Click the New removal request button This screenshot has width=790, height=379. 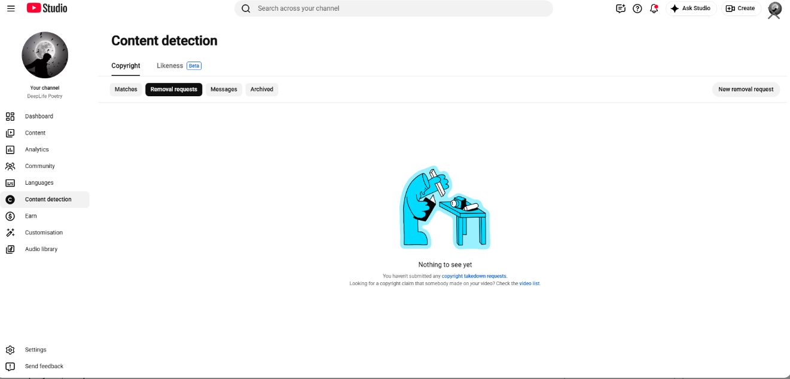click(x=746, y=90)
